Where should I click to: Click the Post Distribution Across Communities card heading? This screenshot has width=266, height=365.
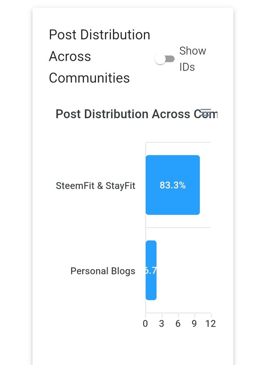coord(99,56)
